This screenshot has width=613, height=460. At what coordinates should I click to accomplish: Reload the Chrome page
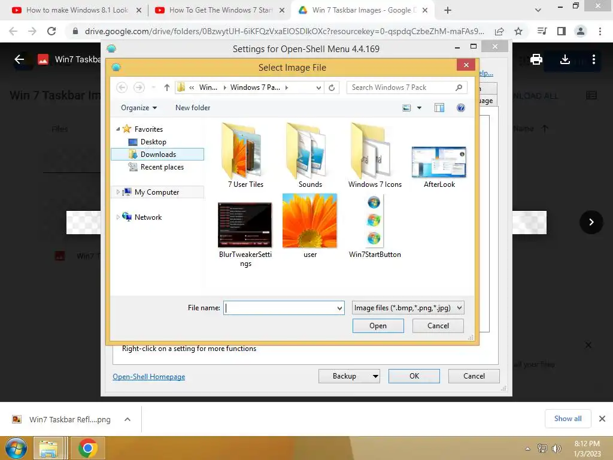[51, 31]
